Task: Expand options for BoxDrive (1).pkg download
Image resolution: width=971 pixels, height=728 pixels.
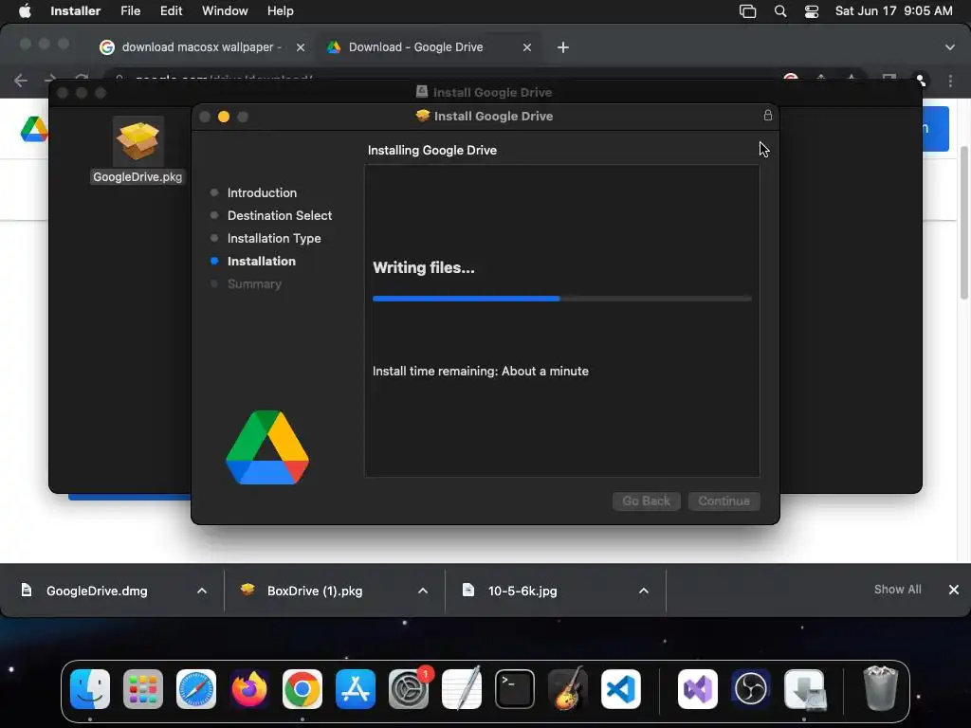Action: (x=423, y=591)
